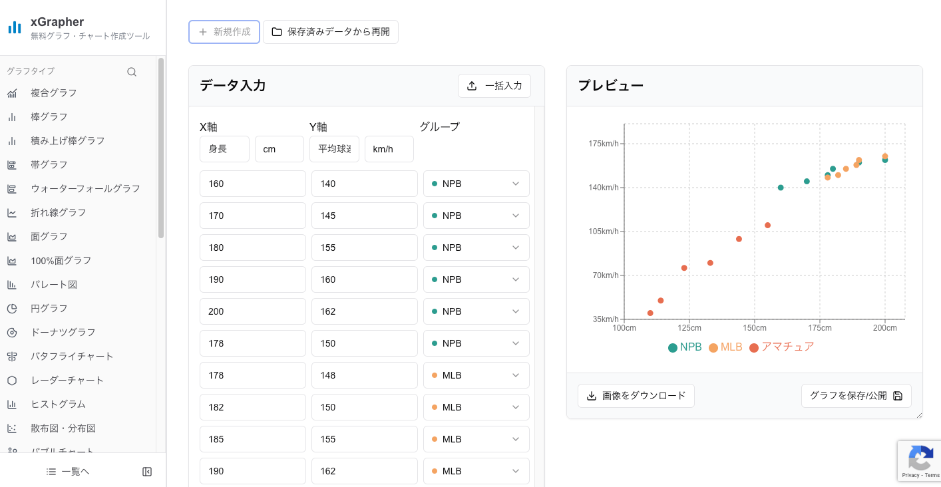Select the 棒グラフ (bar graph) icon

pos(13,116)
